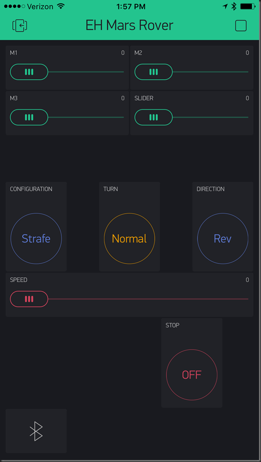Screen dimensions: 261x462
Task: Open the Bluetooth widget at bottom left
Action: click(36, 431)
